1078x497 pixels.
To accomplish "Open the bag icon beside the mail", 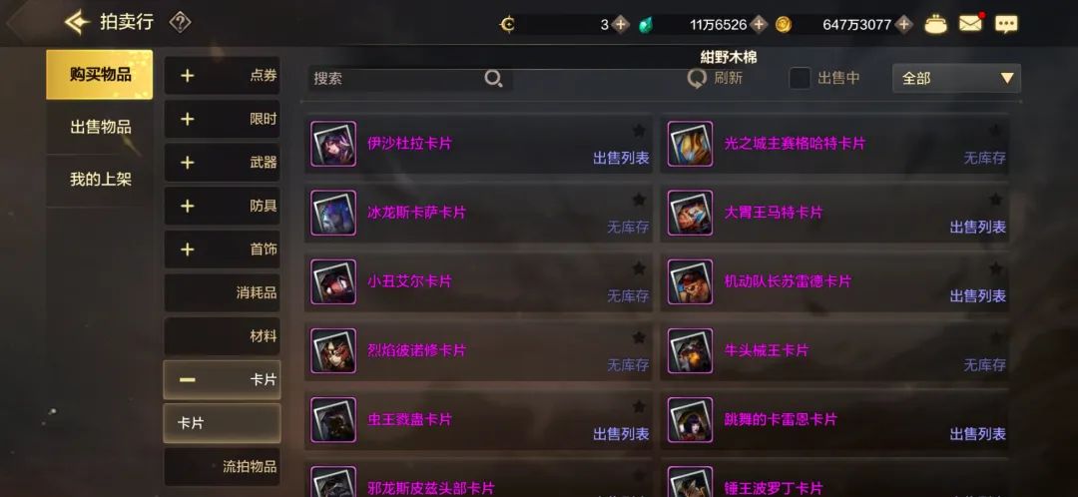I will pyautogui.click(x=935, y=24).
